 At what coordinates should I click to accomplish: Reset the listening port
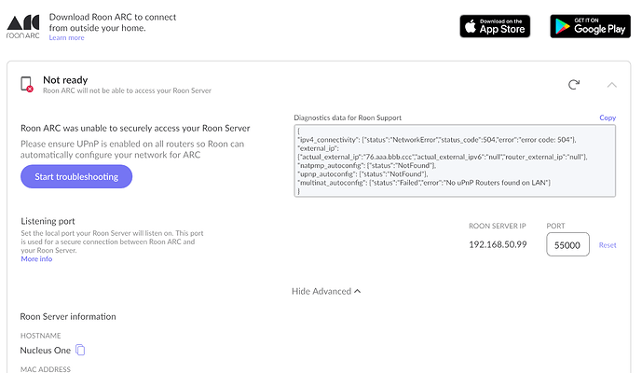(608, 245)
